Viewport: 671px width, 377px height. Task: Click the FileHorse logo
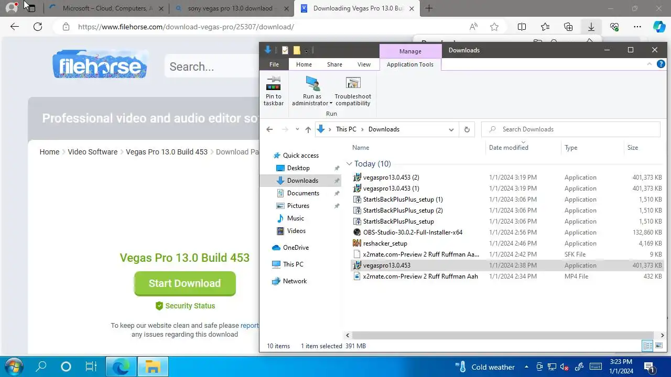tap(100, 64)
